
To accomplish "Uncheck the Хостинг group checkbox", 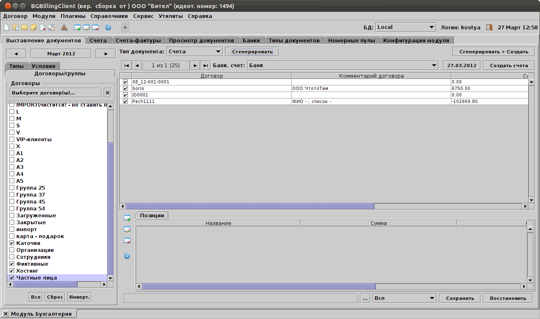I will [x=12, y=271].
